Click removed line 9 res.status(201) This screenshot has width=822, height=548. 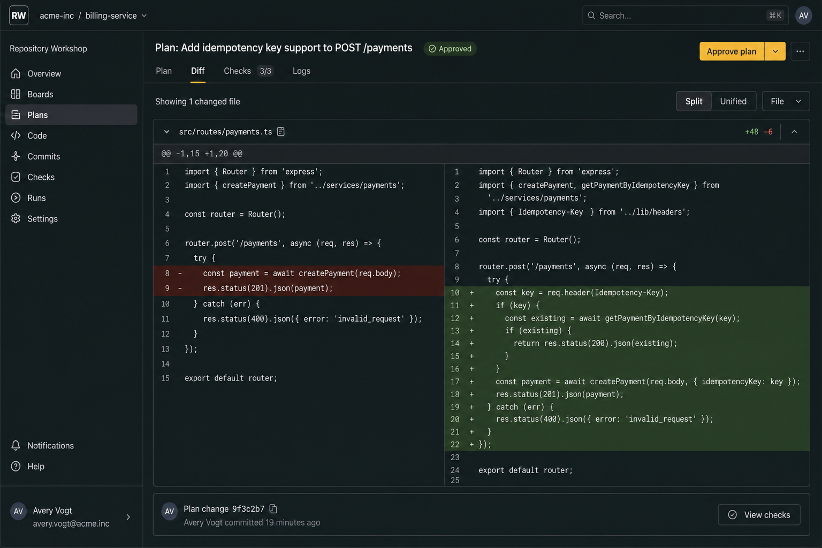click(x=299, y=288)
